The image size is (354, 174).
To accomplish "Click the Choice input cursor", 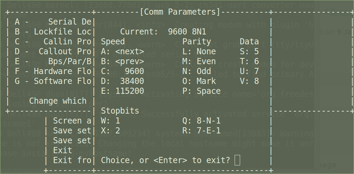I will tap(237, 160).
